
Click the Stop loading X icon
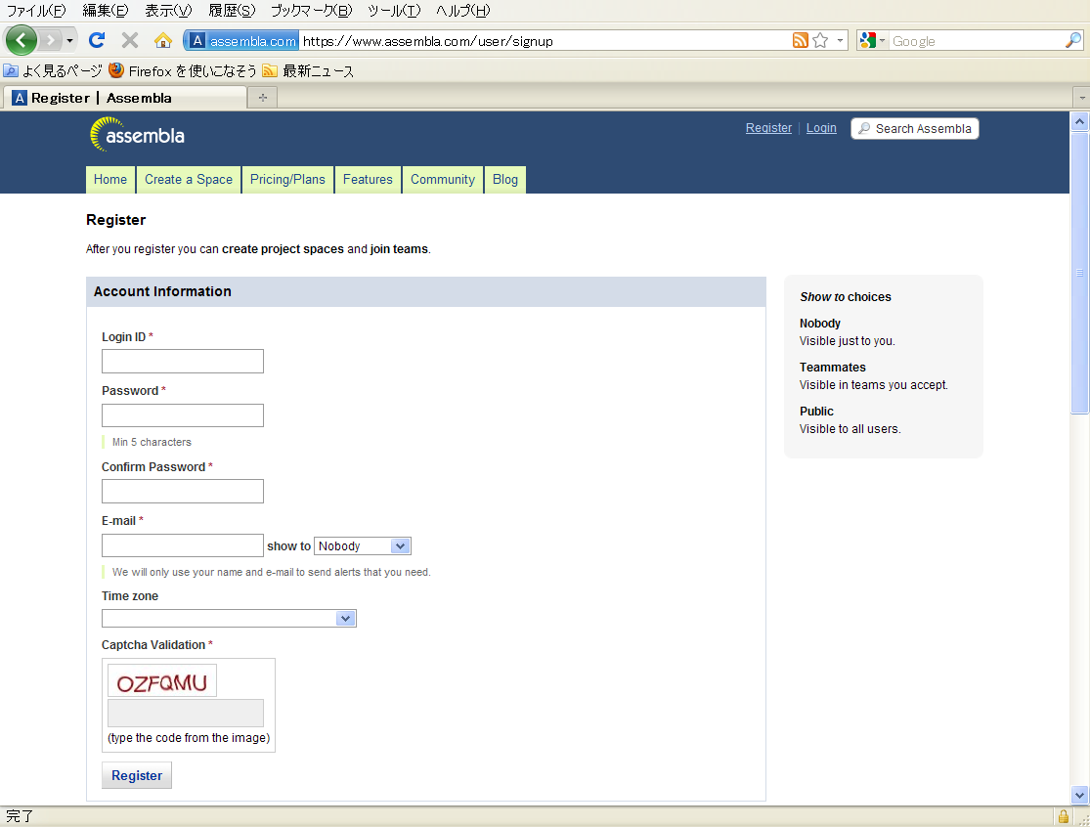coord(129,40)
